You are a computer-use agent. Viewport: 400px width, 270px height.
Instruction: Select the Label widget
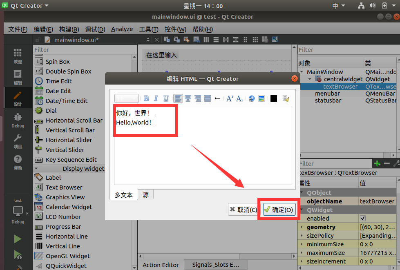(53, 177)
